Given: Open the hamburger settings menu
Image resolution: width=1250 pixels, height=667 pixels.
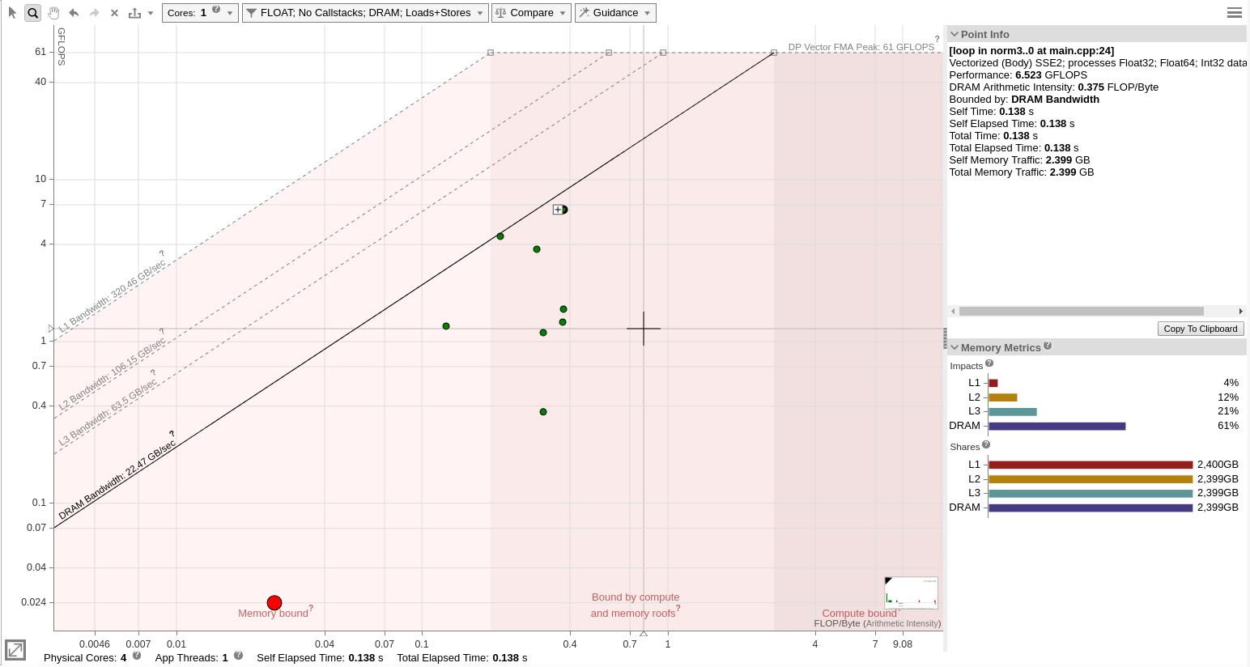Looking at the screenshot, I should point(1235,13).
